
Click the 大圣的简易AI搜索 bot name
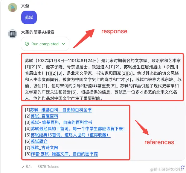point(38,32)
